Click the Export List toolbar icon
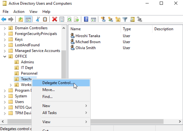Viewport: 183px width, 131px height. [x=77, y=19]
